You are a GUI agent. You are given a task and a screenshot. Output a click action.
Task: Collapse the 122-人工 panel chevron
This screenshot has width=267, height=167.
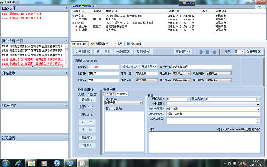66,8
